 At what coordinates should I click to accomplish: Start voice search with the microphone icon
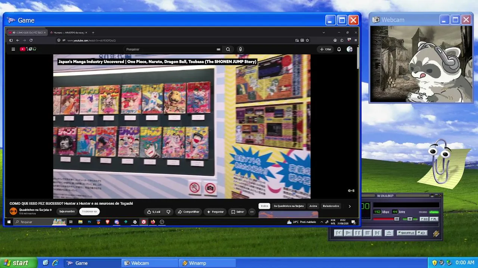click(240, 49)
